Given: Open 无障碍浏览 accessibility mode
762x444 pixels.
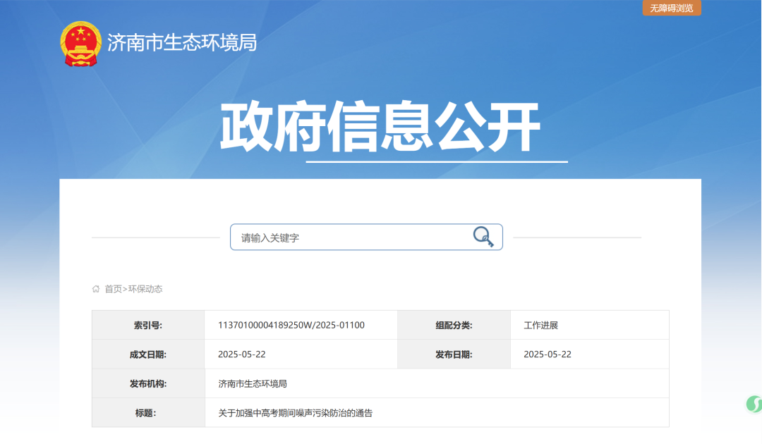Looking at the screenshot, I should [x=671, y=8].
